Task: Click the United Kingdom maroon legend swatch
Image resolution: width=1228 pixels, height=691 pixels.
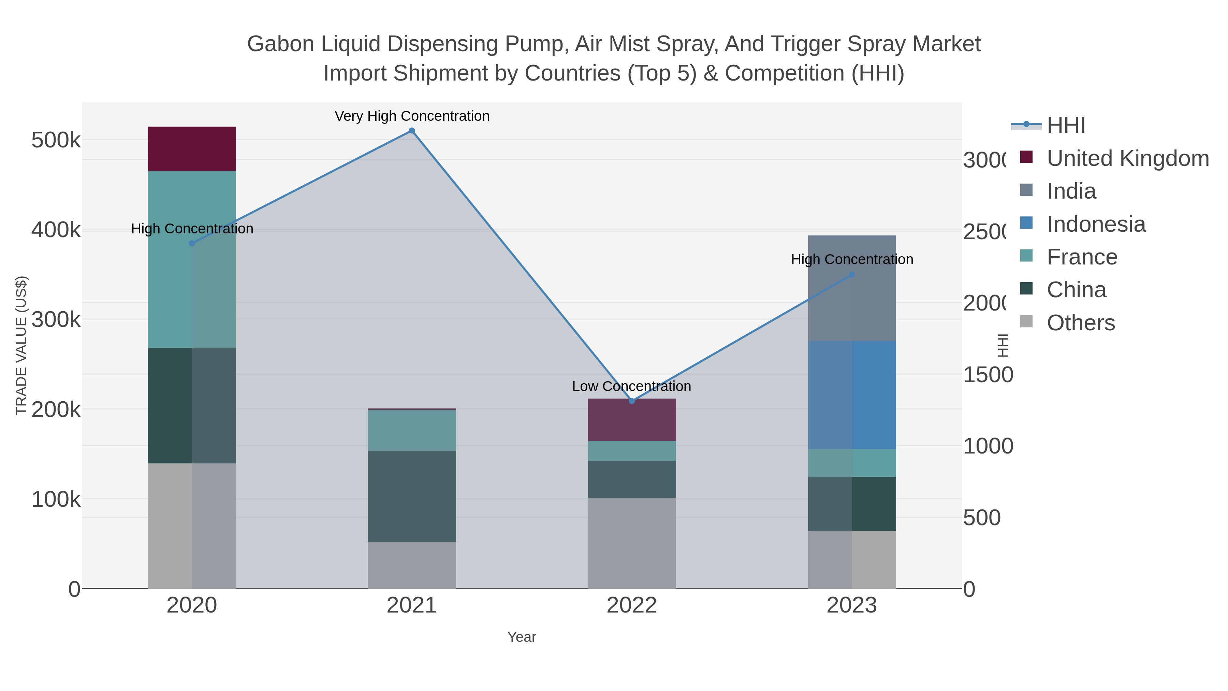Action: [1026, 157]
